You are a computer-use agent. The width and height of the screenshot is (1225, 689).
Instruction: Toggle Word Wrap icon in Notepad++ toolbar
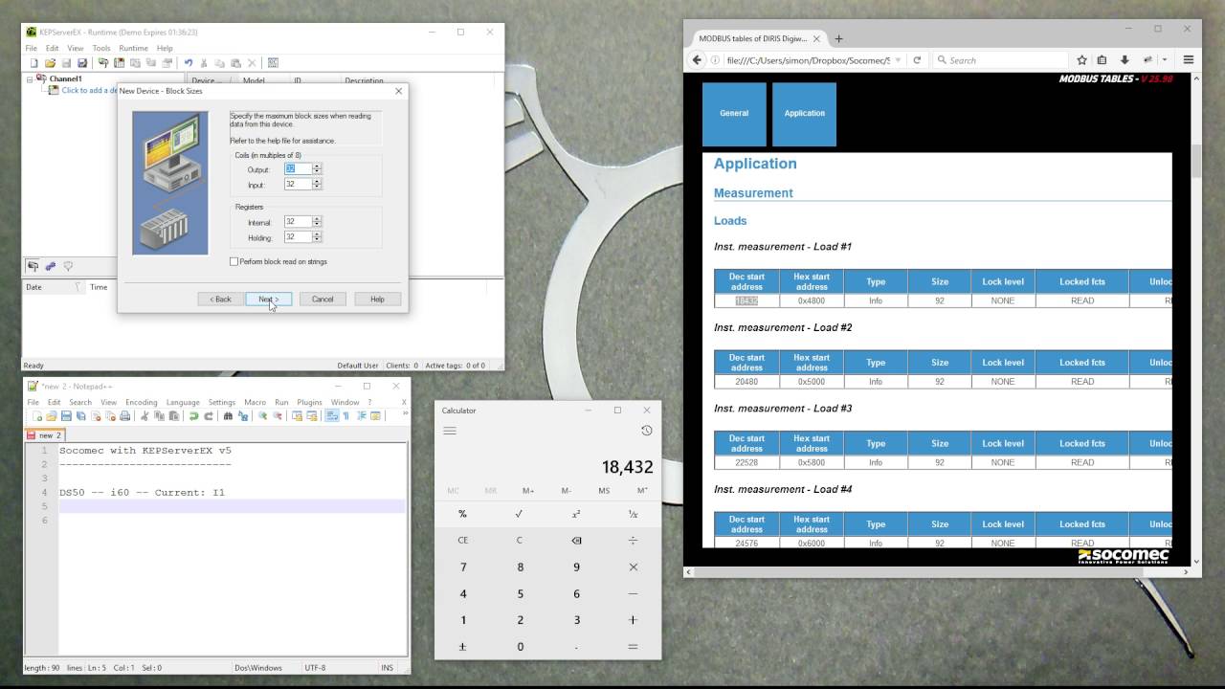(330, 416)
